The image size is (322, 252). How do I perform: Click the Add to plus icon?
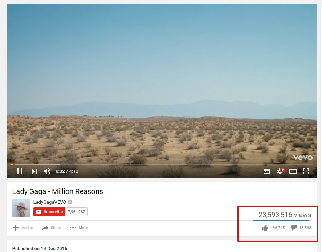[16, 228]
